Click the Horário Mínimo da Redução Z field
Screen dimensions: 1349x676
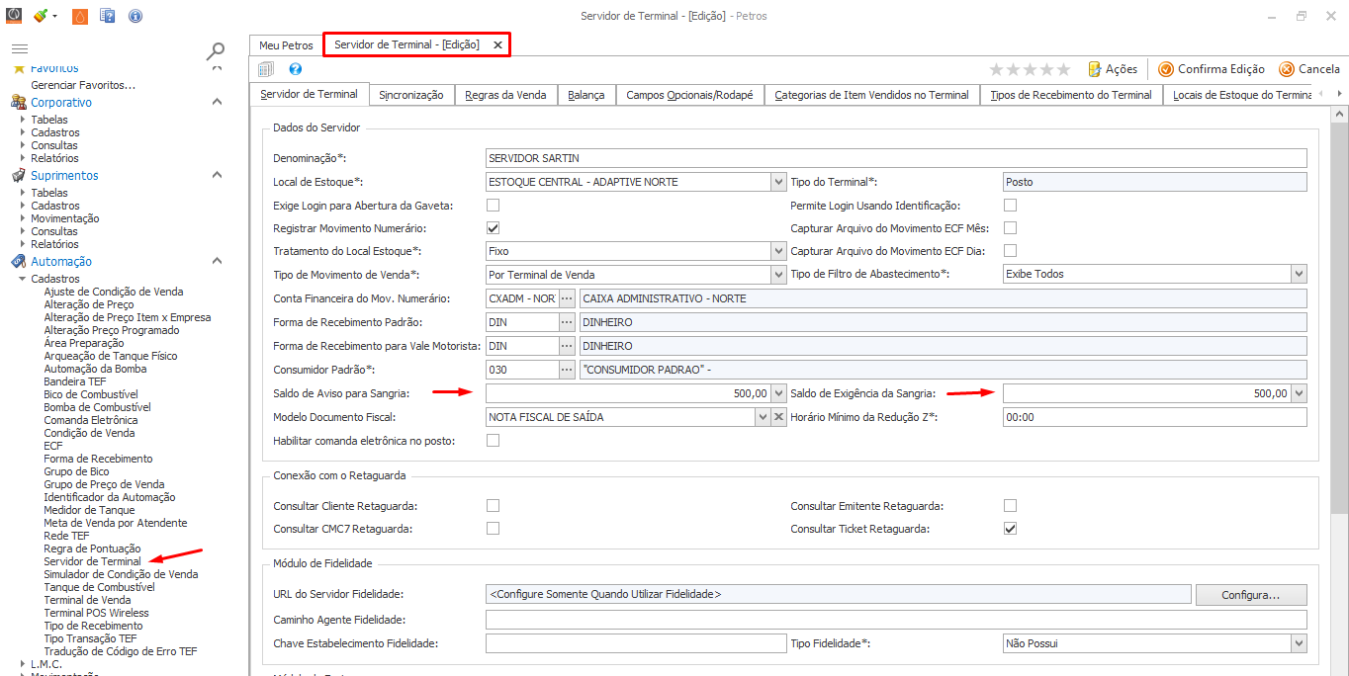pyautogui.click(x=1154, y=417)
